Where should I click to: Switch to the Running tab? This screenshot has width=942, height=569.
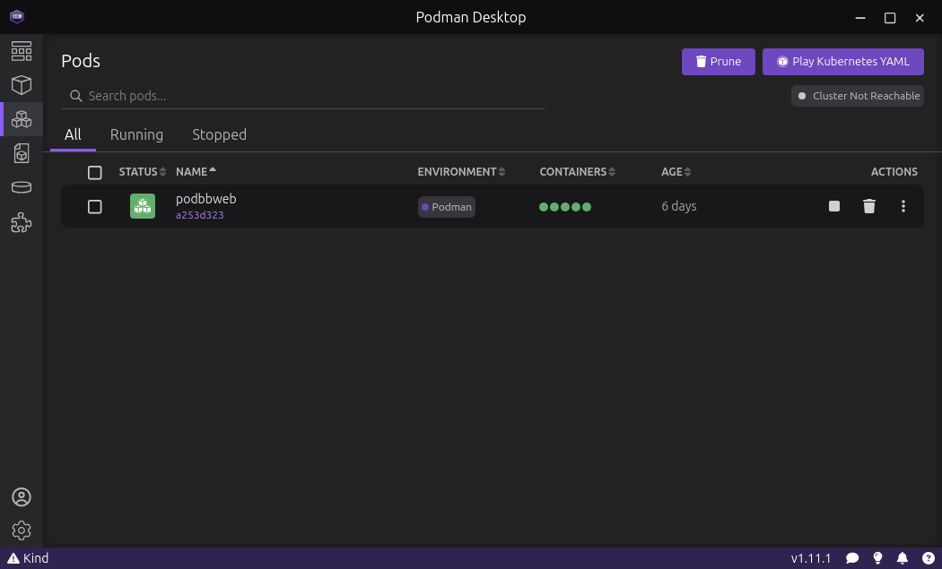point(136,134)
